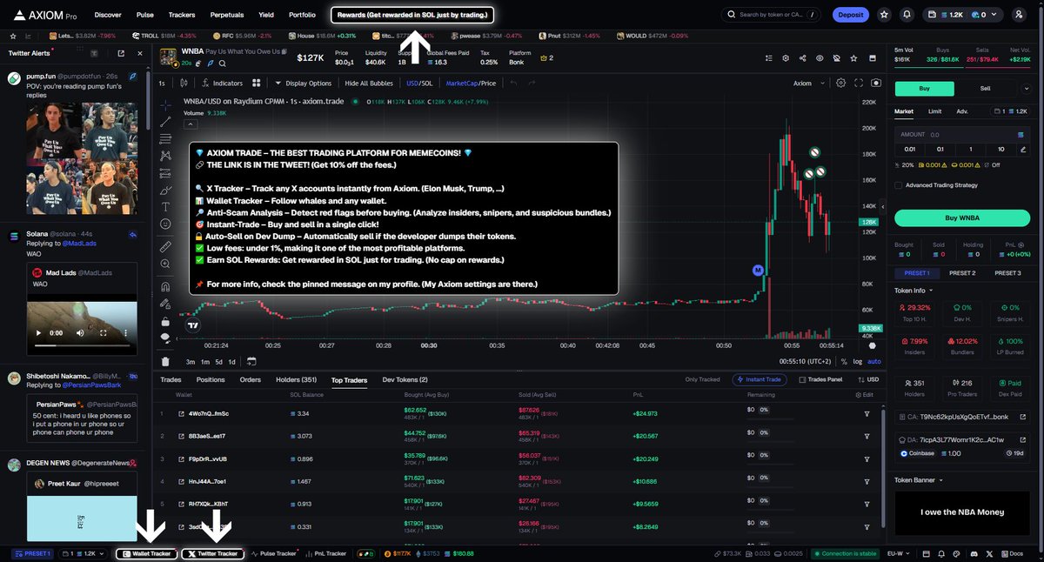
Task: Play the video in the Mad Lads tweet
Action: 38,333
